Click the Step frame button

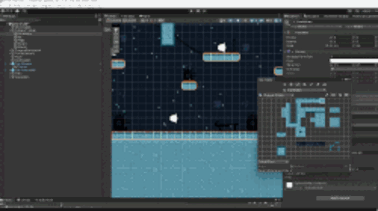point(204,11)
